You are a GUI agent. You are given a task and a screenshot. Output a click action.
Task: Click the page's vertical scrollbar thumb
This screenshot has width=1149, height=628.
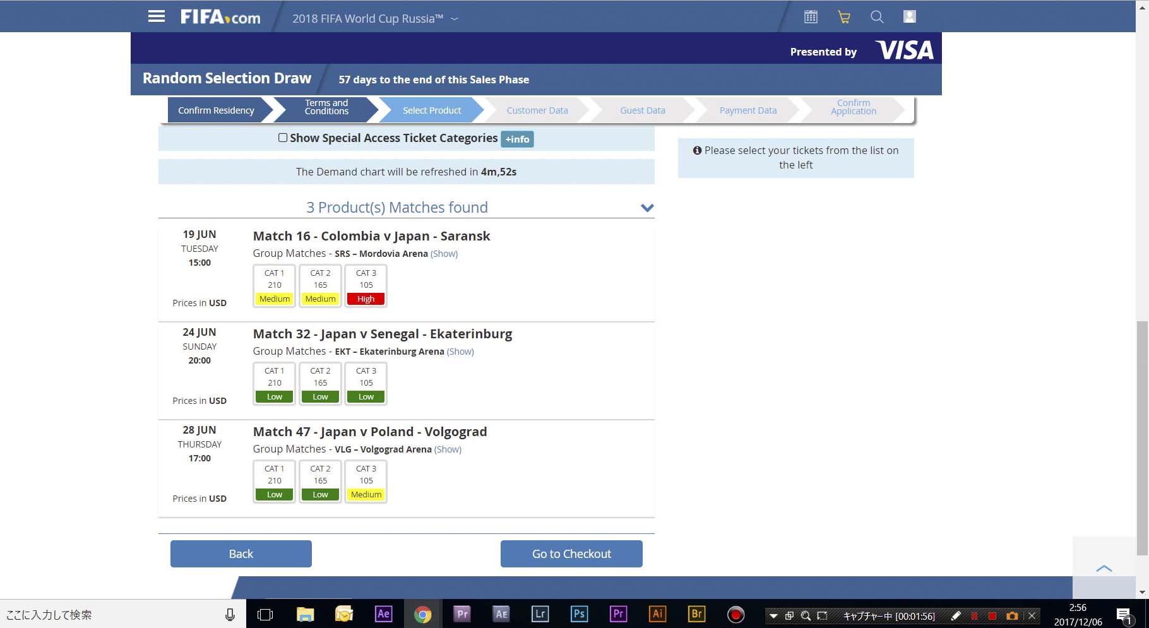pos(1142,438)
